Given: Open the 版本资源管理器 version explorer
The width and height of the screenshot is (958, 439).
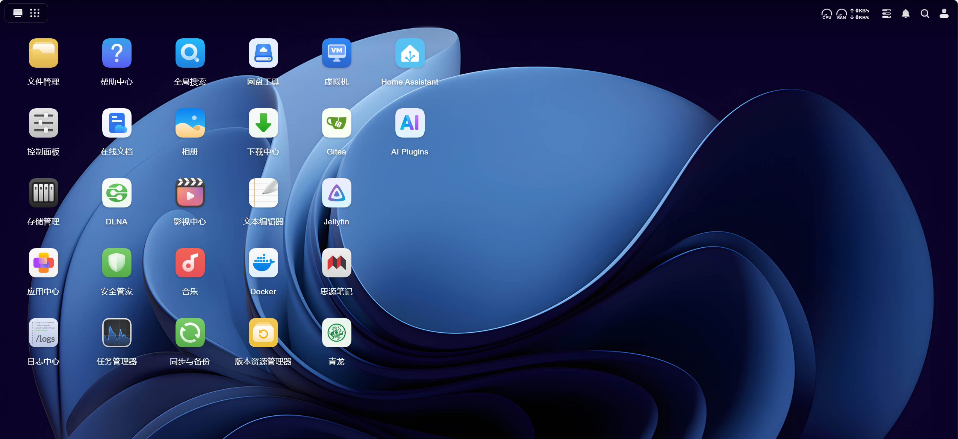Looking at the screenshot, I should pos(263,333).
